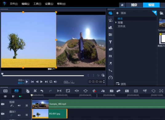This screenshot has height=120, width=165.
Task: Click the Stretch (arrows splitting outward) tool icon
Action: click(x=77, y=91)
